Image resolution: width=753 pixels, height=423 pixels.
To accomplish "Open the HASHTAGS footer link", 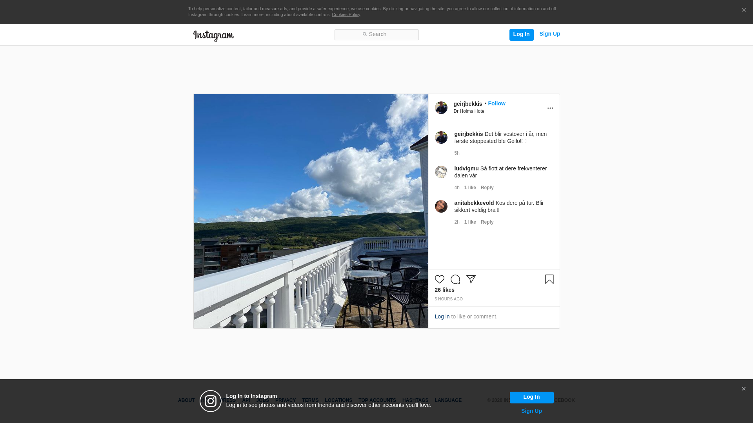I will pos(415,400).
